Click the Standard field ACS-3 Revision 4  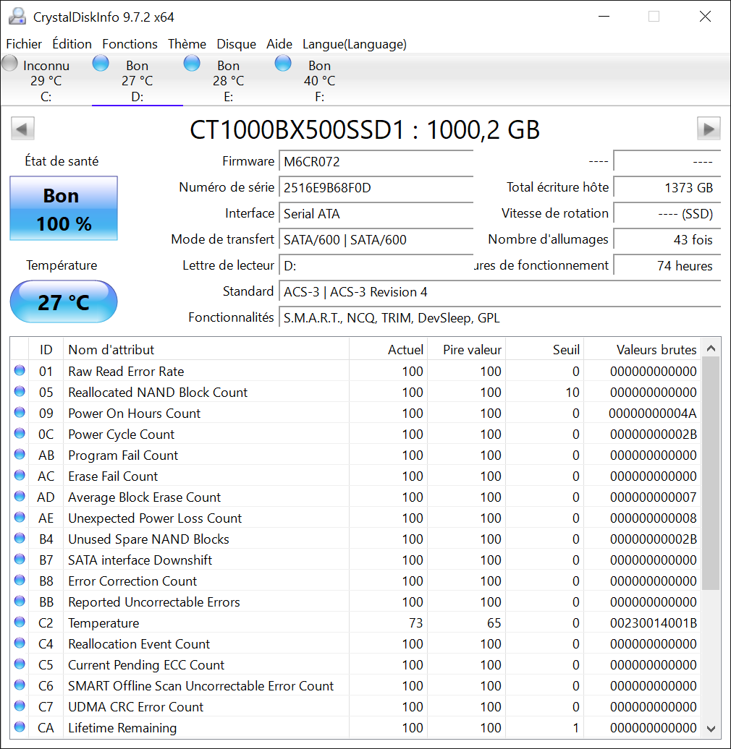499,291
